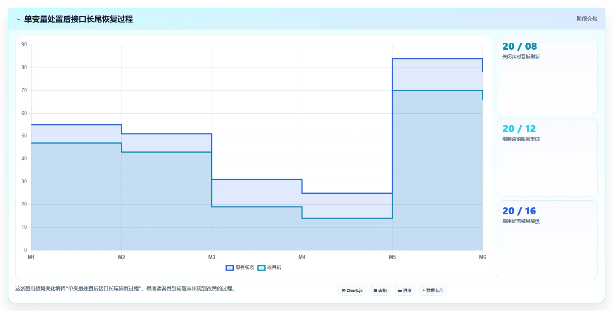Click the M5 x-axis label
Viewport: 613px width, 311px height.
(x=392, y=257)
